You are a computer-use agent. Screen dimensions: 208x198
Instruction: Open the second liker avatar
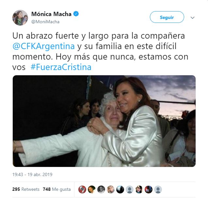click(x=92, y=189)
